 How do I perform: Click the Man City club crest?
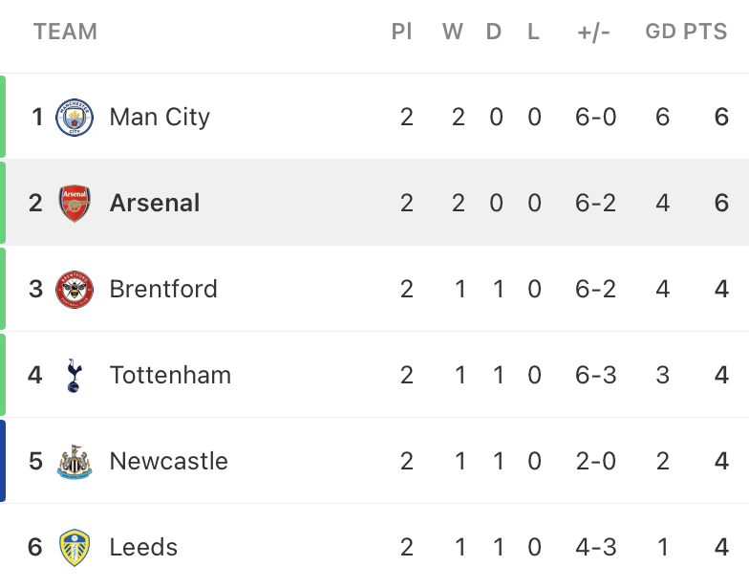[x=75, y=118]
